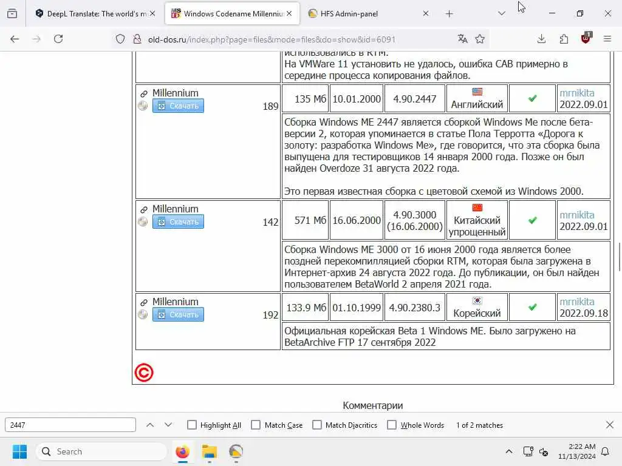Go back to the previous page
The height and width of the screenshot is (466, 622).
15,39
